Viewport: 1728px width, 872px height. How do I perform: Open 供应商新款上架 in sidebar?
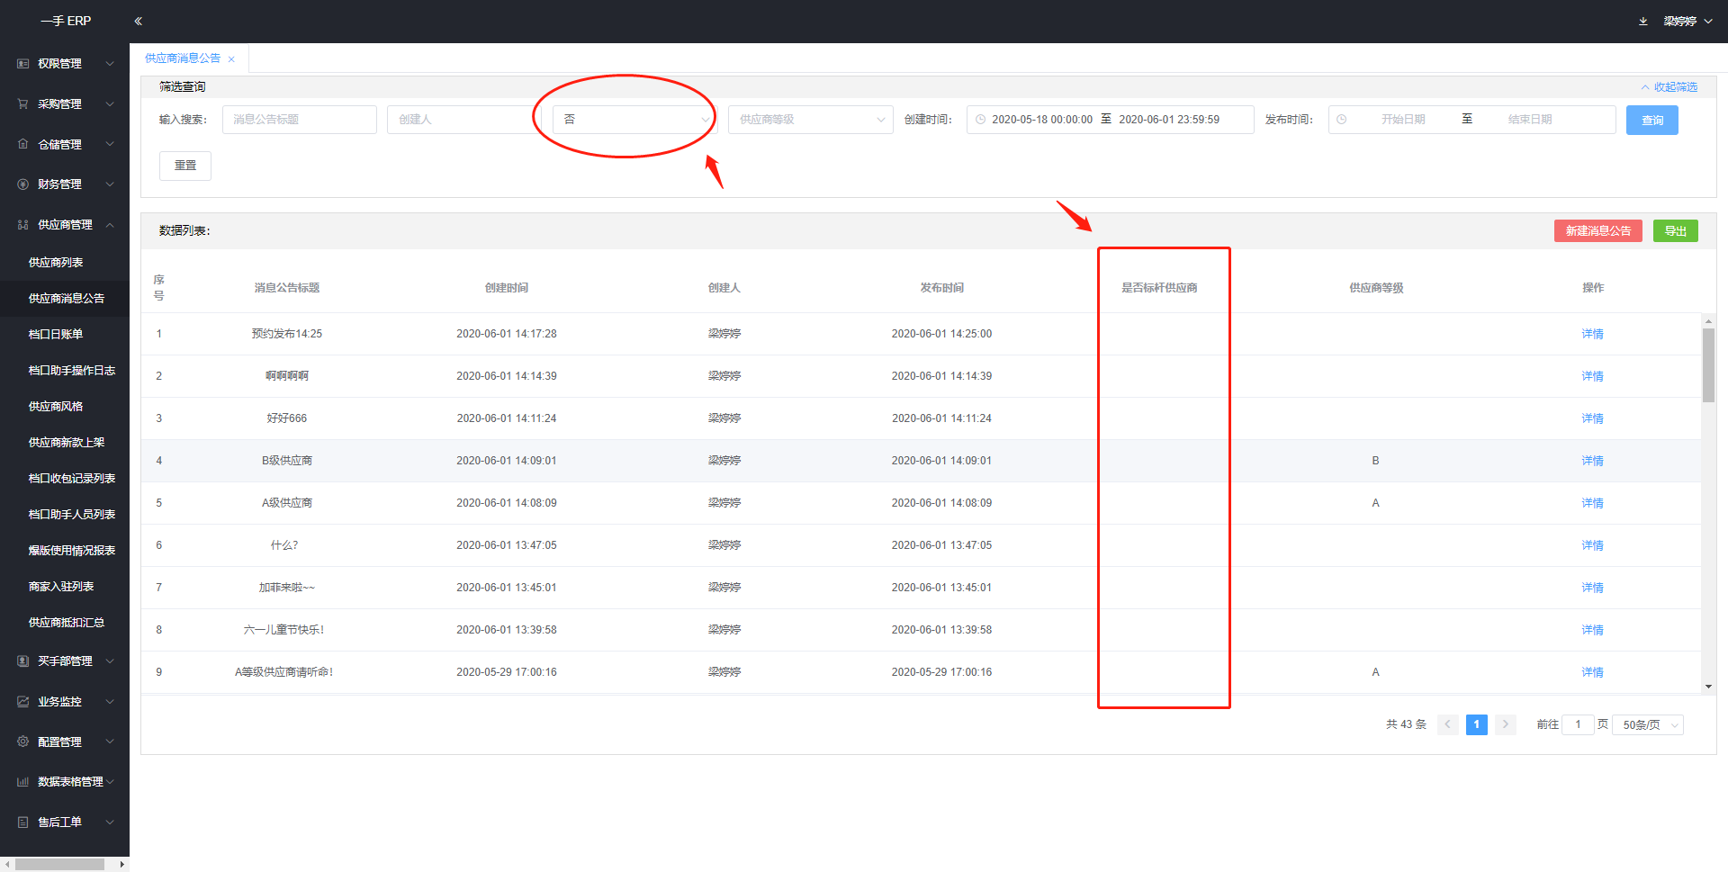click(67, 443)
